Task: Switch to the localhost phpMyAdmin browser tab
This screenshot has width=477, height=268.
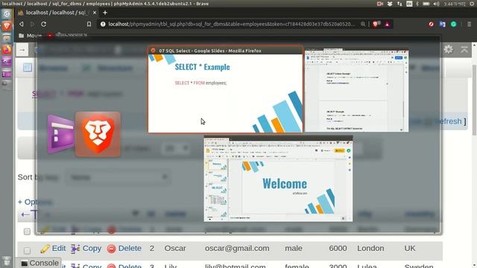Action: click(57, 13)
